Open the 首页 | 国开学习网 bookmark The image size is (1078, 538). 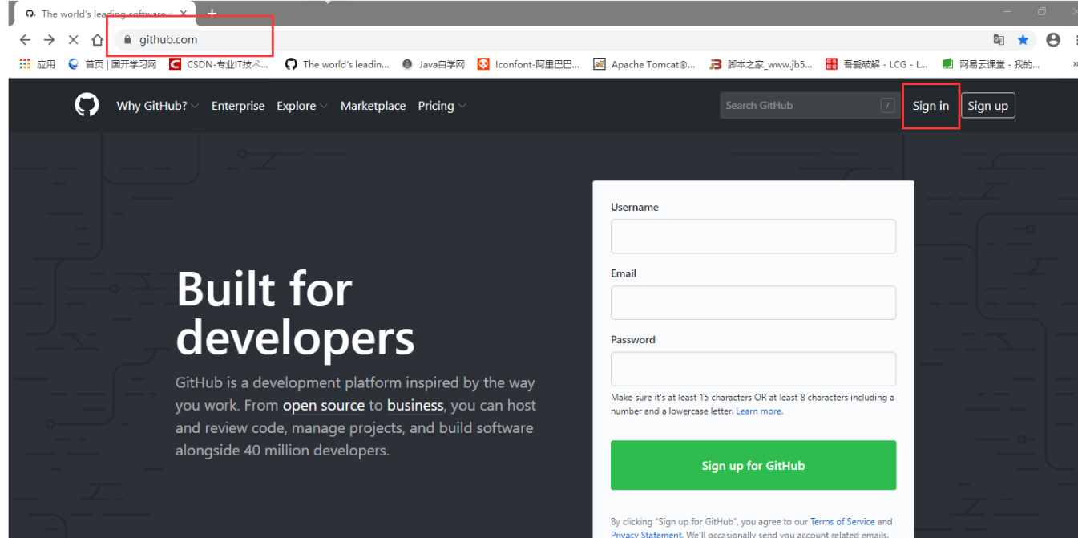pos(112,64)
